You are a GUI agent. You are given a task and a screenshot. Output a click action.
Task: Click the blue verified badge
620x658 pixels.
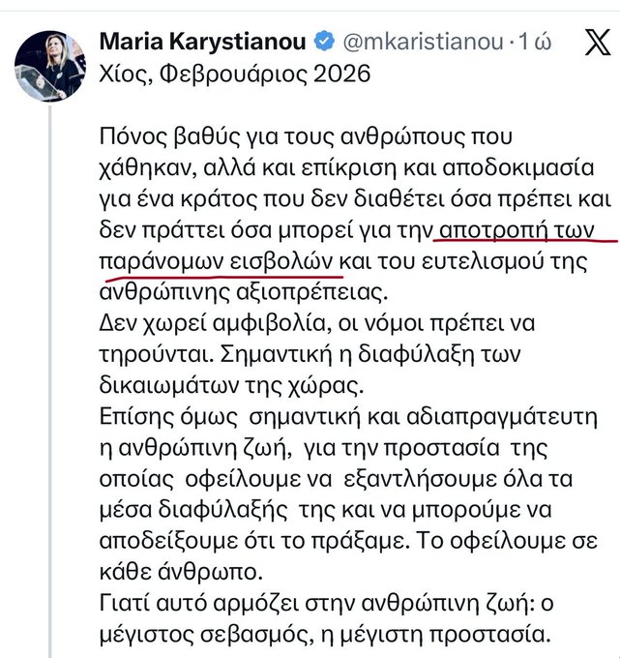327,42
